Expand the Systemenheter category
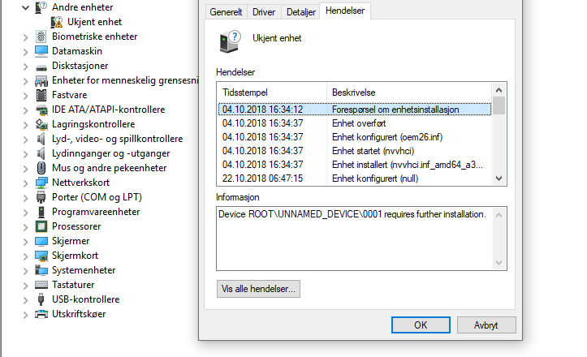Image resolution: width=587 pixels, height=357 pixels. coord(27,270)
